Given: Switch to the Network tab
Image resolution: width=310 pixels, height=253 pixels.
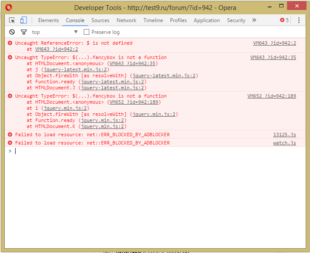Looking at the screenshot, I should click(126, 20).
